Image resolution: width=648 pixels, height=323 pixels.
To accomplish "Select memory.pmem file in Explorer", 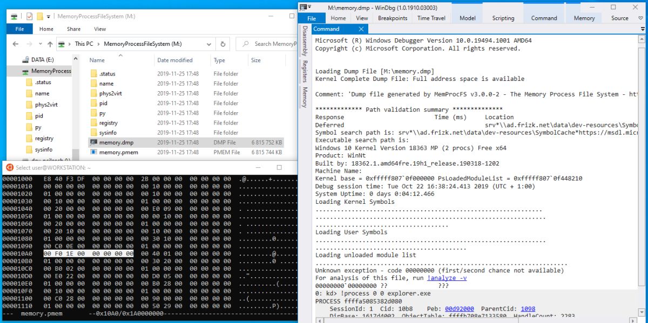I will (x=185, y=152).
